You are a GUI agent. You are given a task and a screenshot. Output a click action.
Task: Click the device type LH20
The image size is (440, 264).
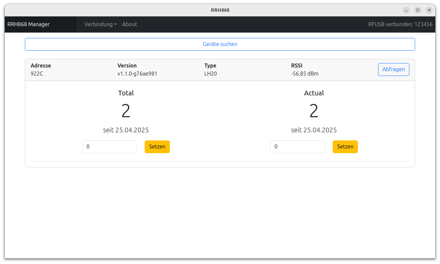tap(211, 74)
